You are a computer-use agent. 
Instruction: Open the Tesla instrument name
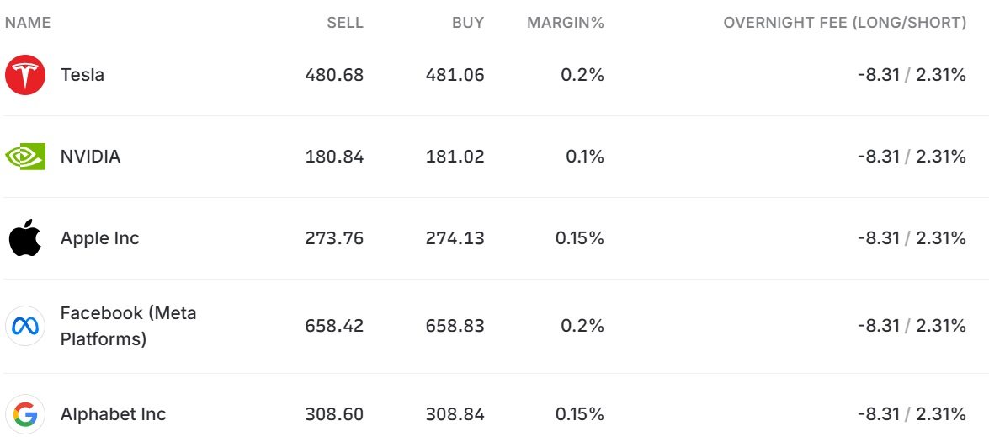point(82,75)
